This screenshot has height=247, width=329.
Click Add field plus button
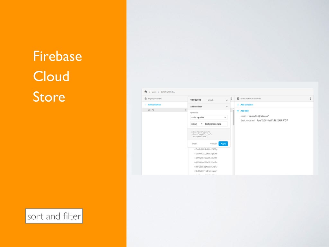click(238, 111)
